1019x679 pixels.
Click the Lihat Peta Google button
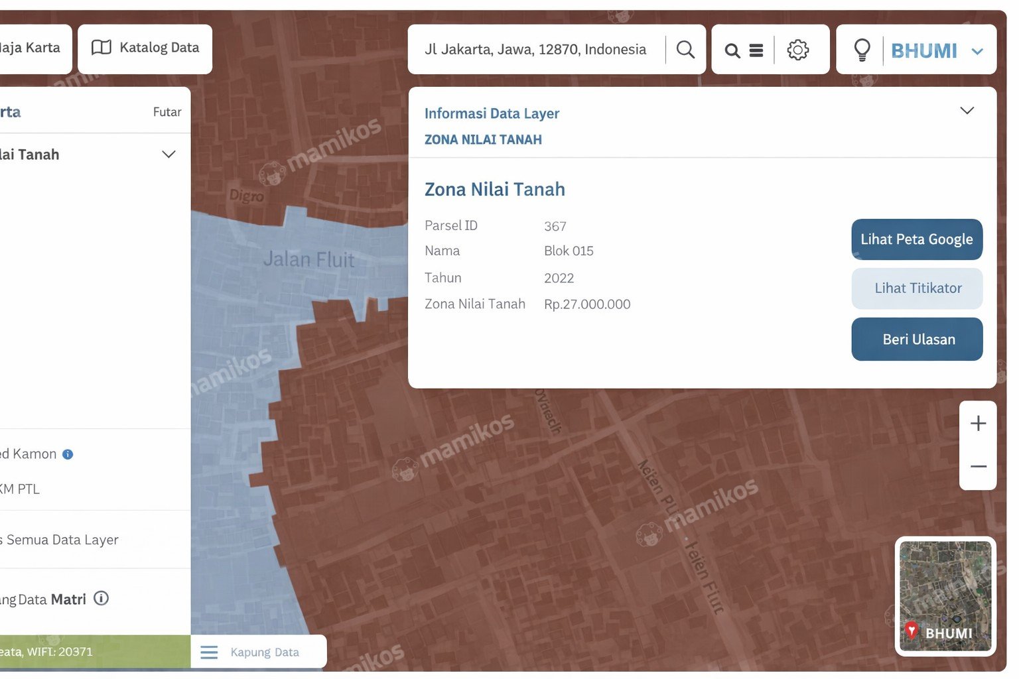pos(917,239)
